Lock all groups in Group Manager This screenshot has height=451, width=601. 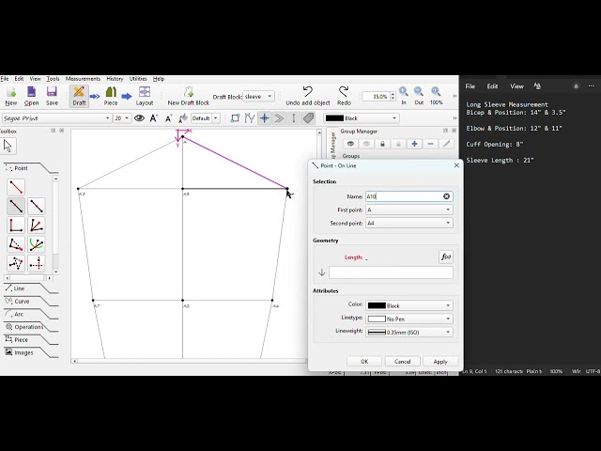coord(382,144)
